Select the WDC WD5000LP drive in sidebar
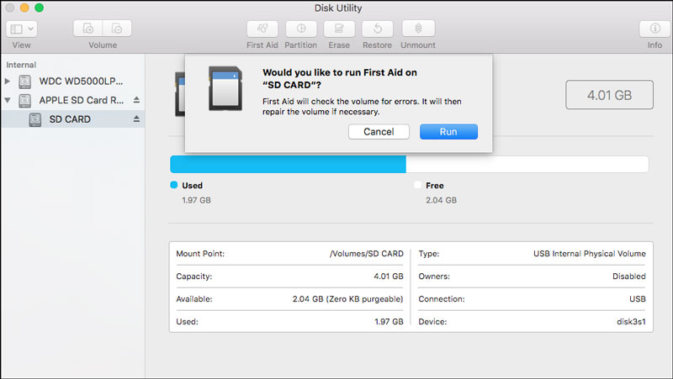673x379 pixels. [80, 82]
